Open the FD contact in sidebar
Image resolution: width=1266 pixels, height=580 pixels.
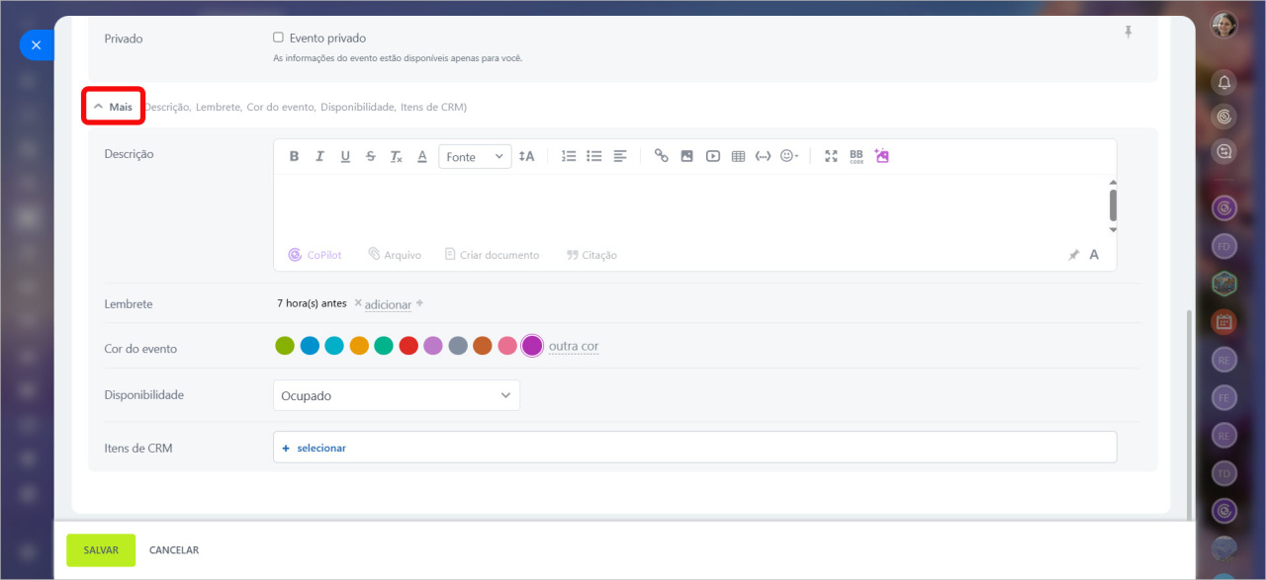click(1224, 246)
